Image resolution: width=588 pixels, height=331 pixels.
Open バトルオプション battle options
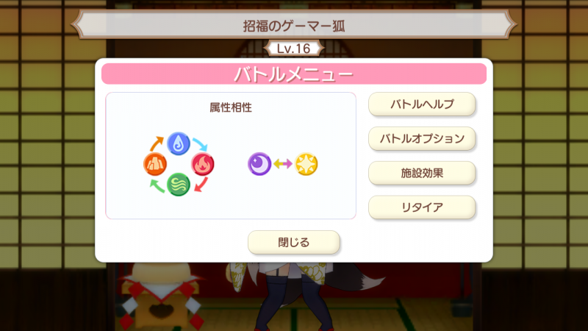click(422, 138)
